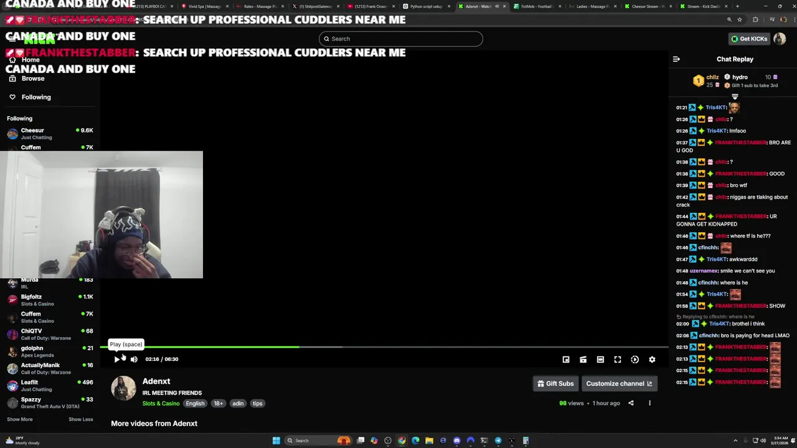
Task: Switch to the Ladies - Massage browser tab
Action: point(592,6)
